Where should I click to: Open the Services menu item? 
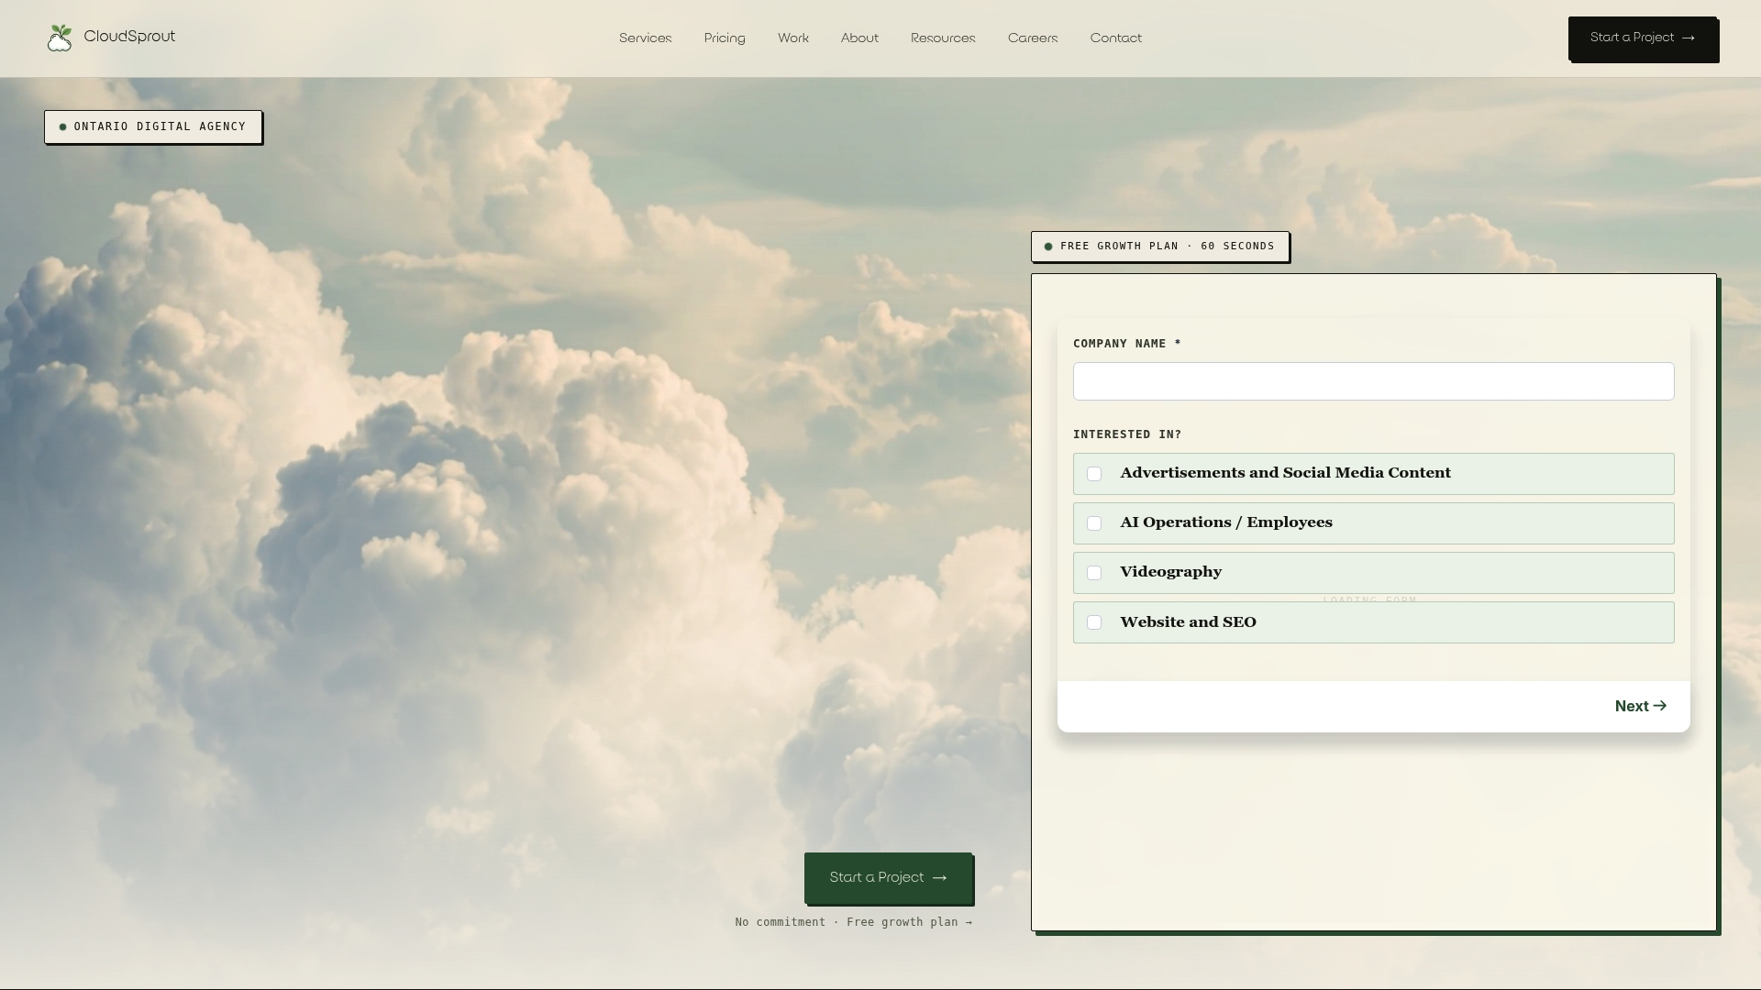coord(646,38)
